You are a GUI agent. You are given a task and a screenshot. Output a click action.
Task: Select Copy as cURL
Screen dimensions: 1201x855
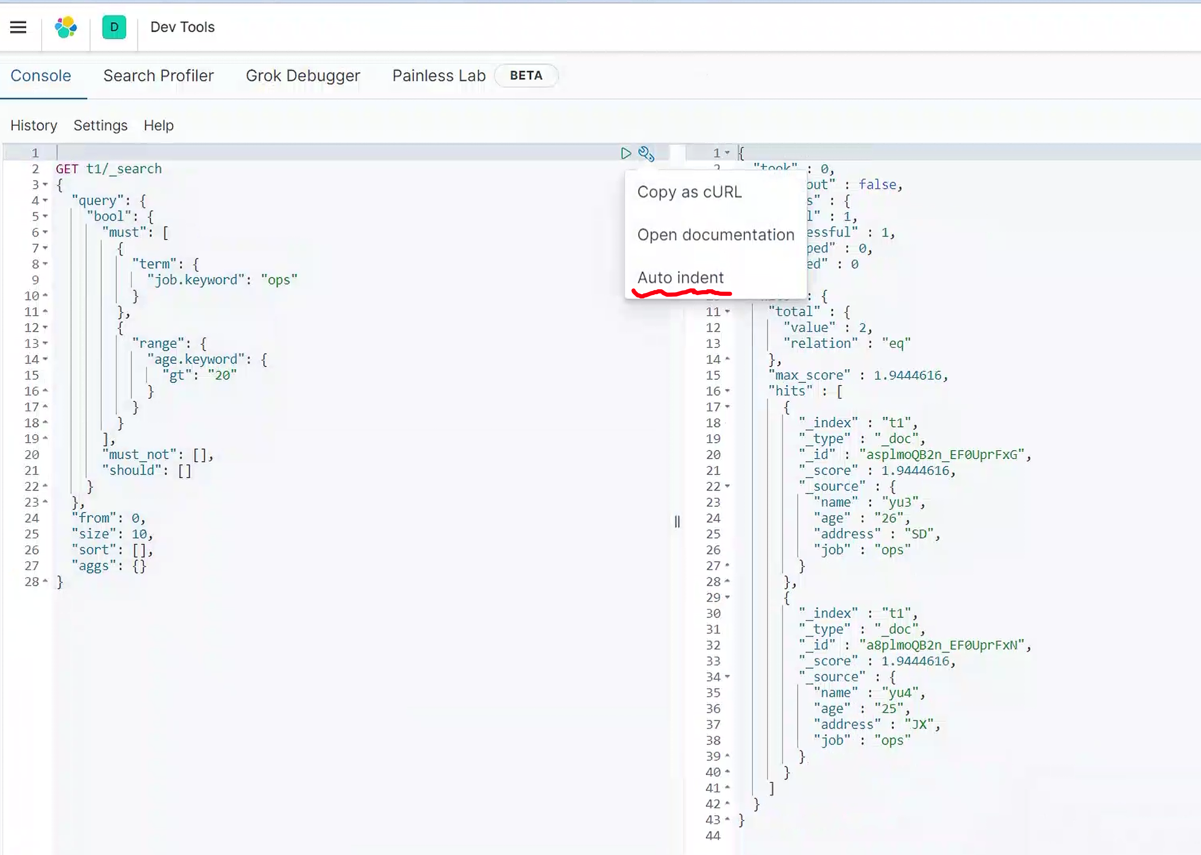point(689,191)
